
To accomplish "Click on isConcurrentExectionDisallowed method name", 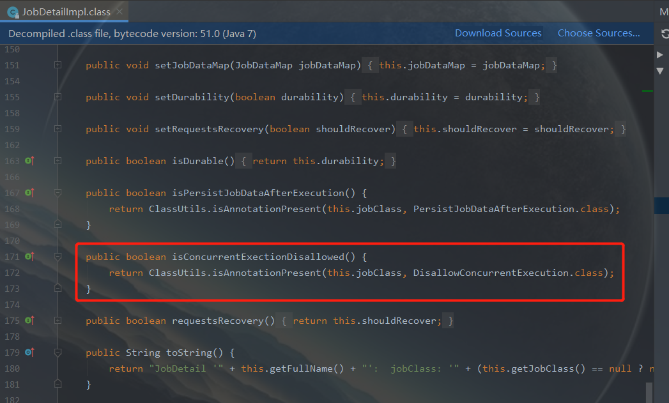I will coord(258,257).
